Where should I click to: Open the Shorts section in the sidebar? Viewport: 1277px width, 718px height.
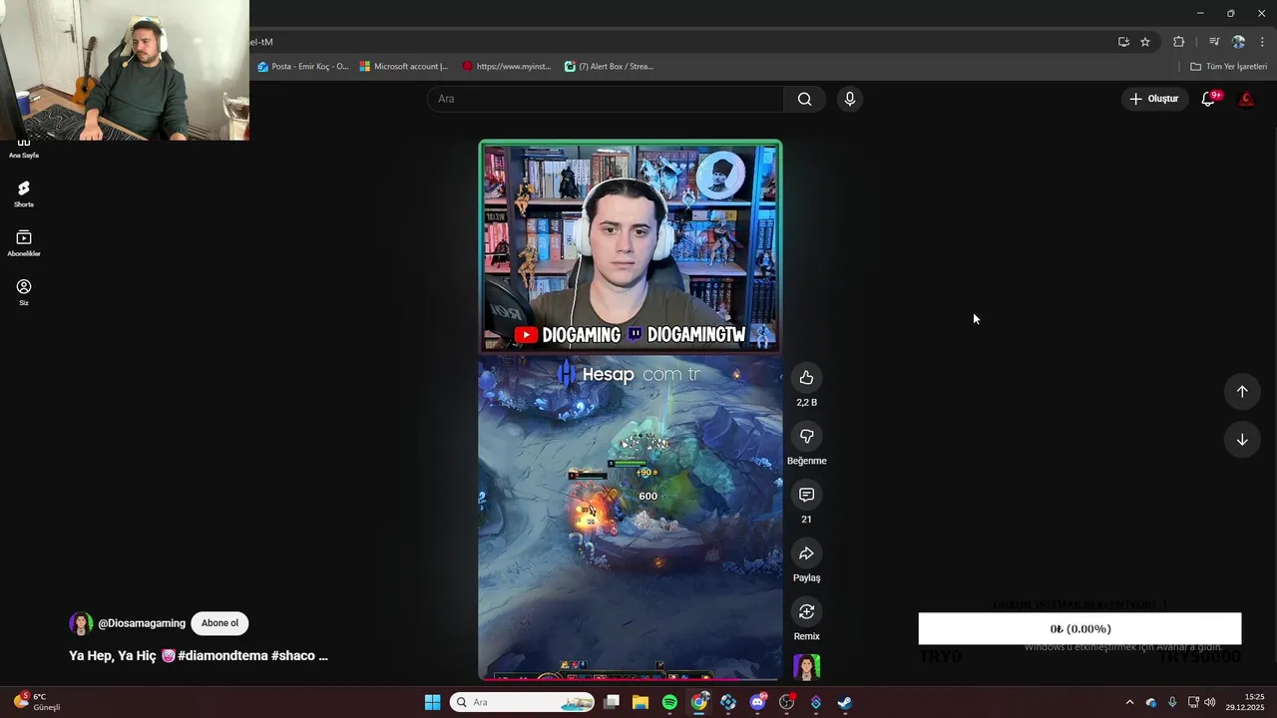(24, 193)
